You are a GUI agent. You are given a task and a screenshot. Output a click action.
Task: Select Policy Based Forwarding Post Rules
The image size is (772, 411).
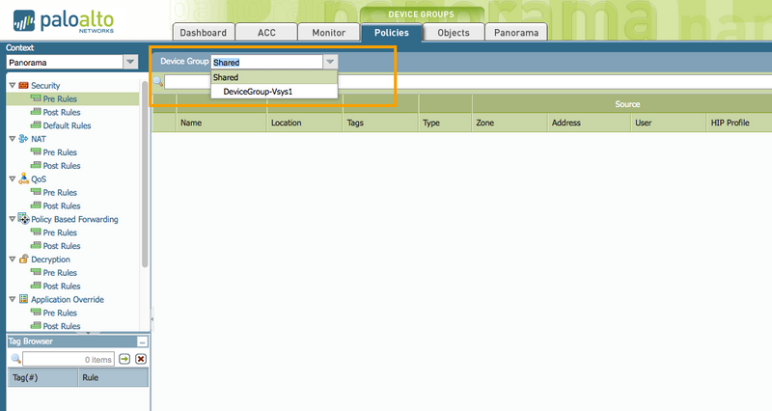(62, 246)
